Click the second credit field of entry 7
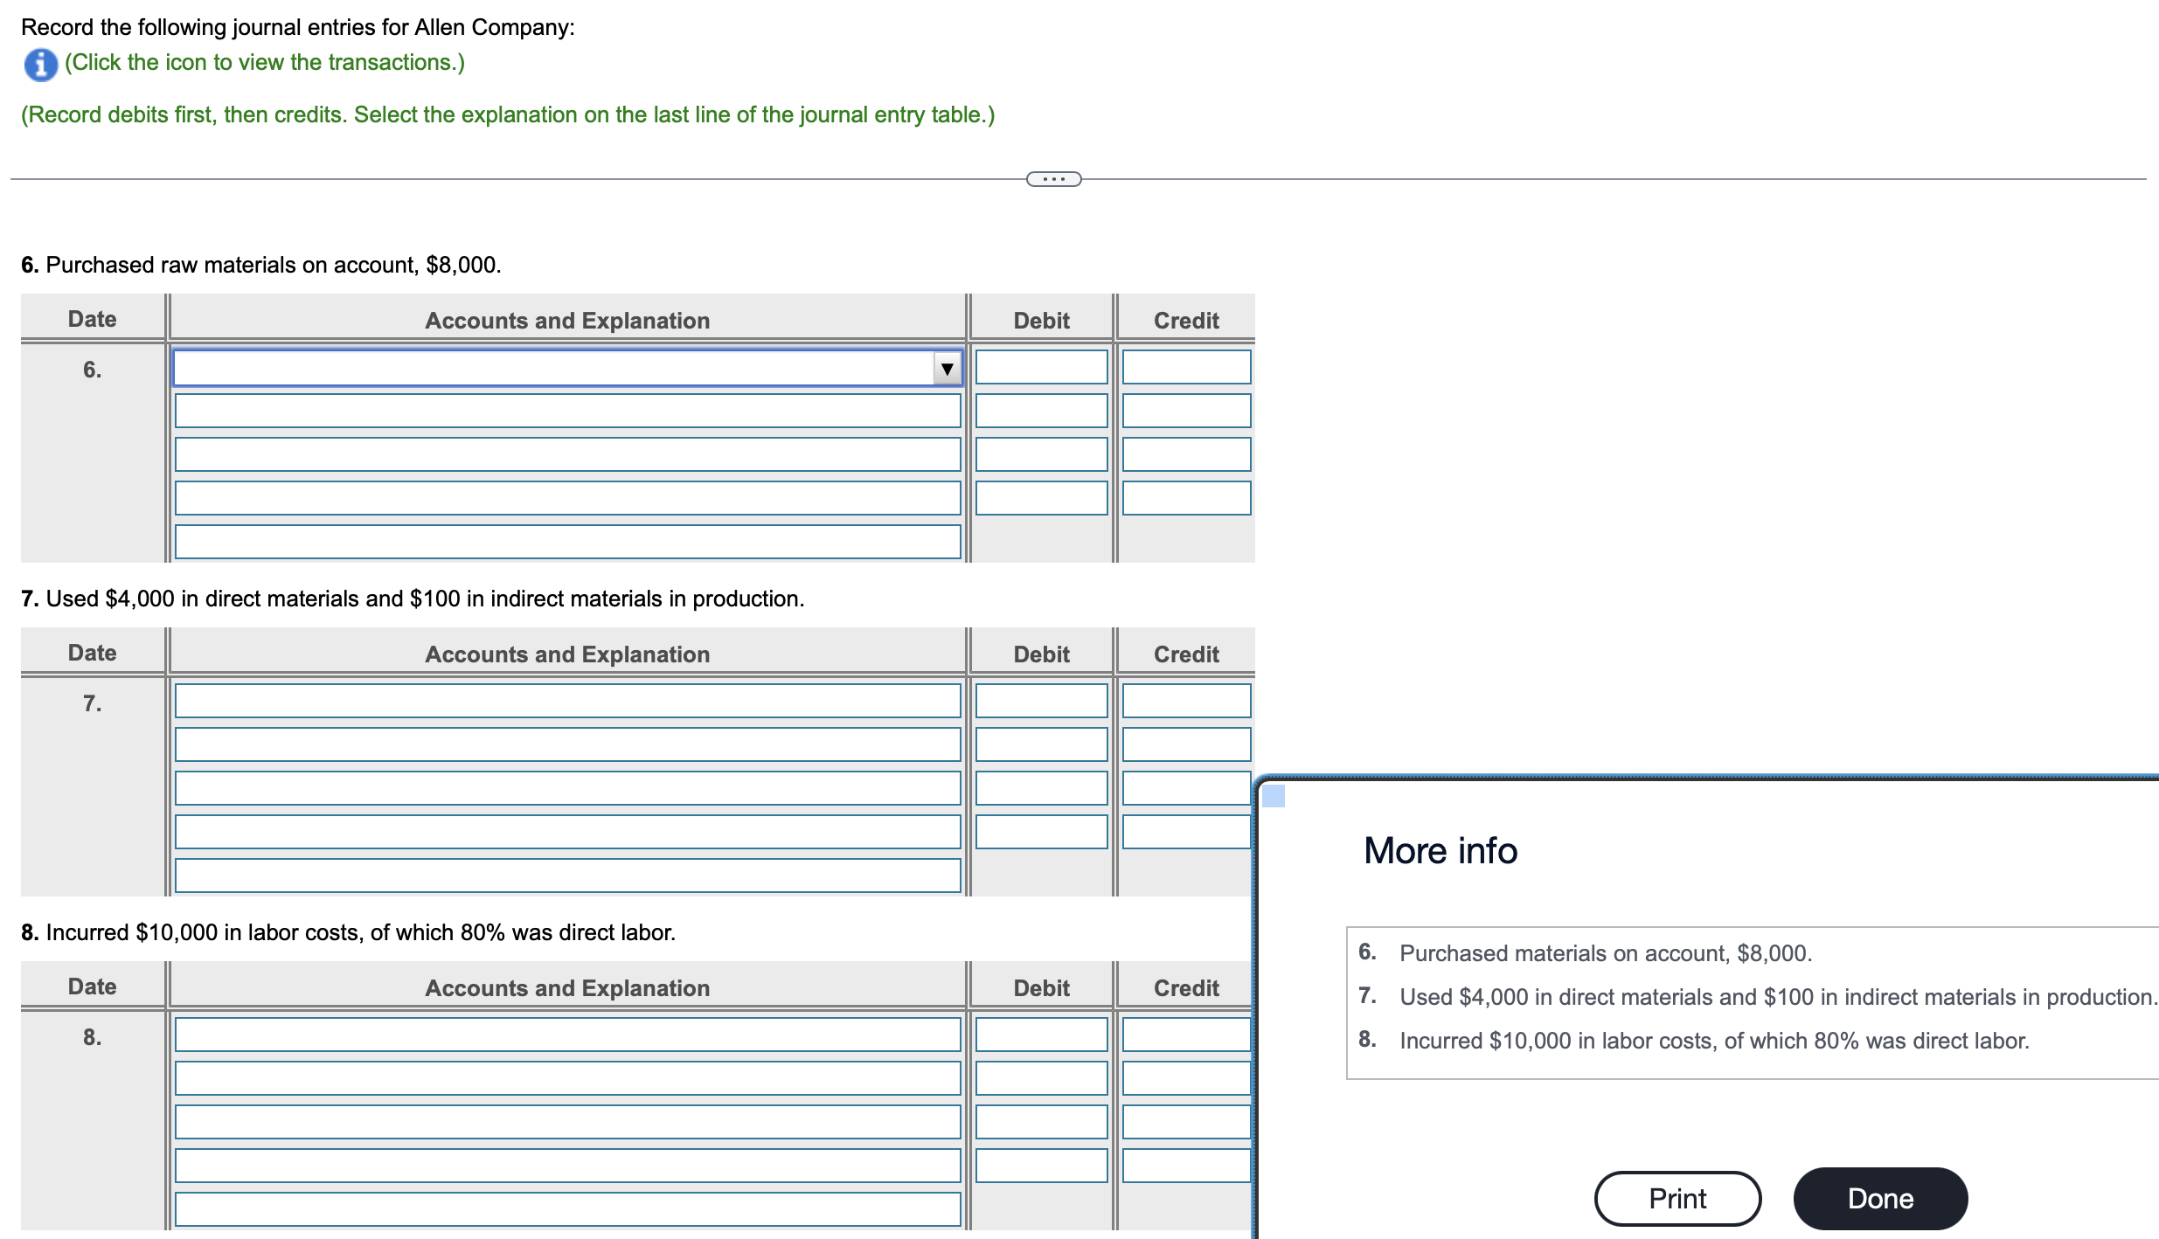This screenshot has width=2159, height=1239. coord(1186,744)
